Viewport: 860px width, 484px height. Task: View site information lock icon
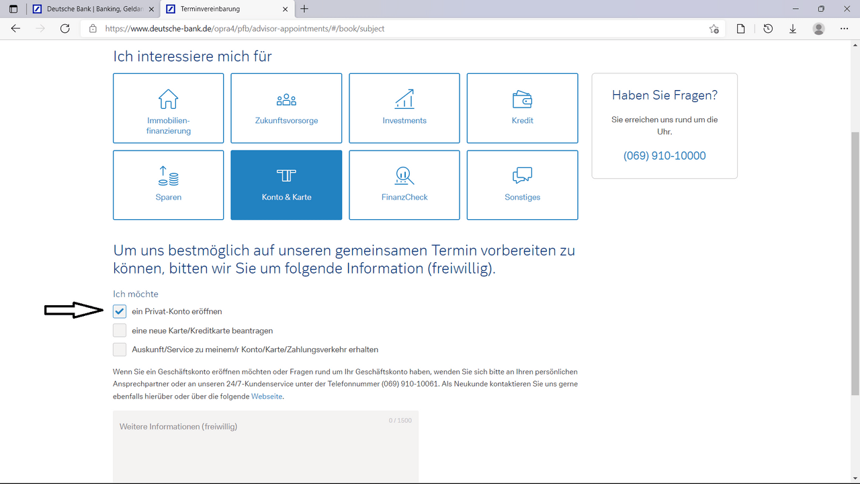click(x=93, y=29)
